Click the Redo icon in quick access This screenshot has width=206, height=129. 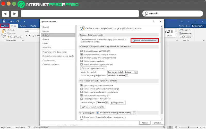tap(18, 21)
